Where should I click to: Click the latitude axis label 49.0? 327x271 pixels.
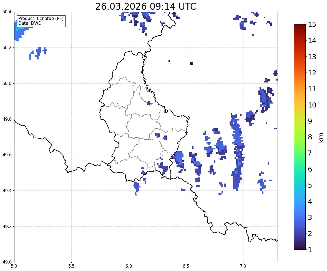point(7,262)
